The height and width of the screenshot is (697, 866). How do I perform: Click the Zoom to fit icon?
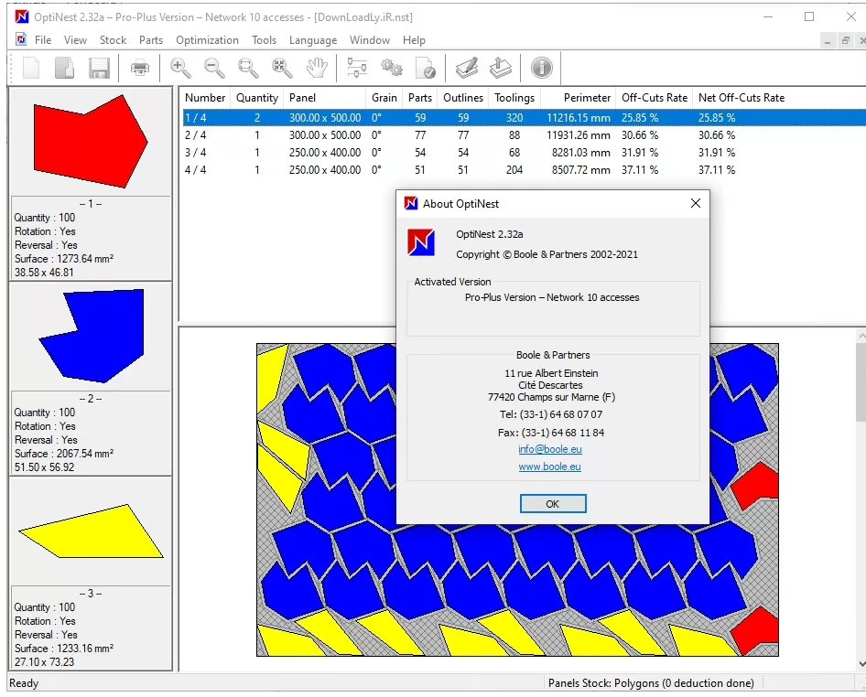pos(282,68)
